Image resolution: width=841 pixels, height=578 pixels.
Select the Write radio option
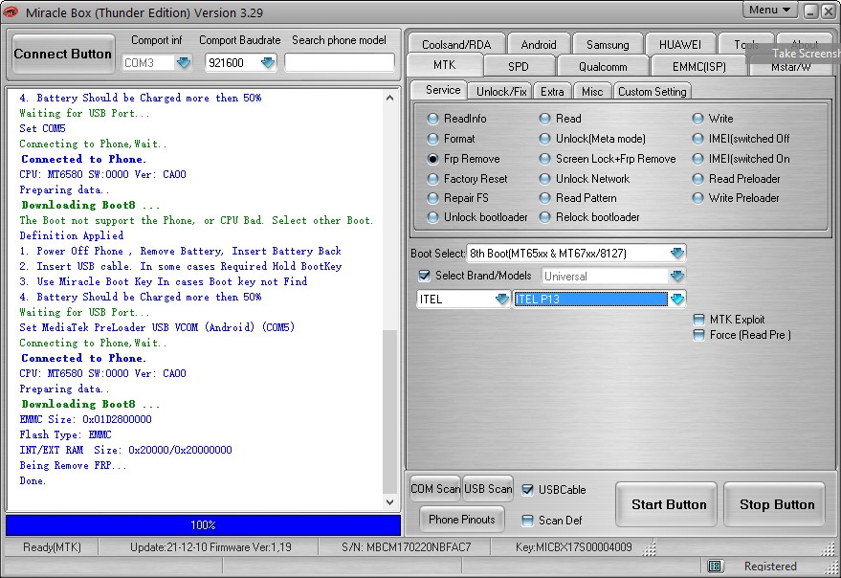[x=697, y=119]
